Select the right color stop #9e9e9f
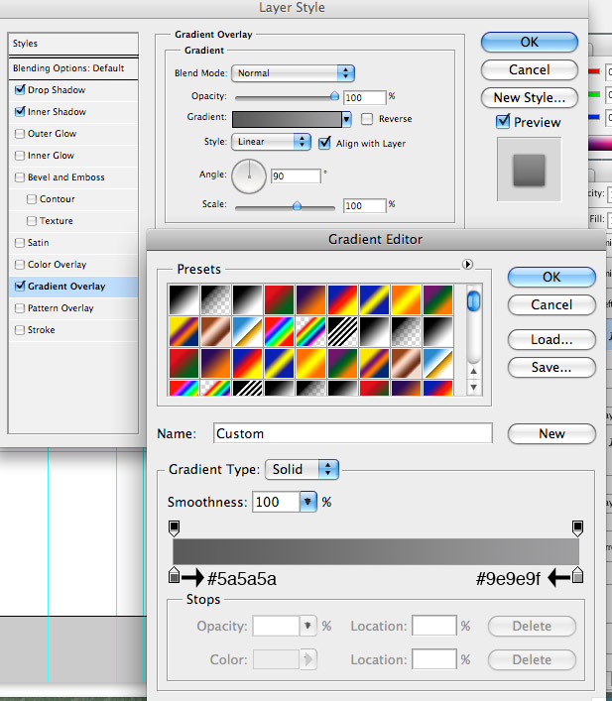The image size is (612, 701). pyautogui.click(x=577, y=575)
